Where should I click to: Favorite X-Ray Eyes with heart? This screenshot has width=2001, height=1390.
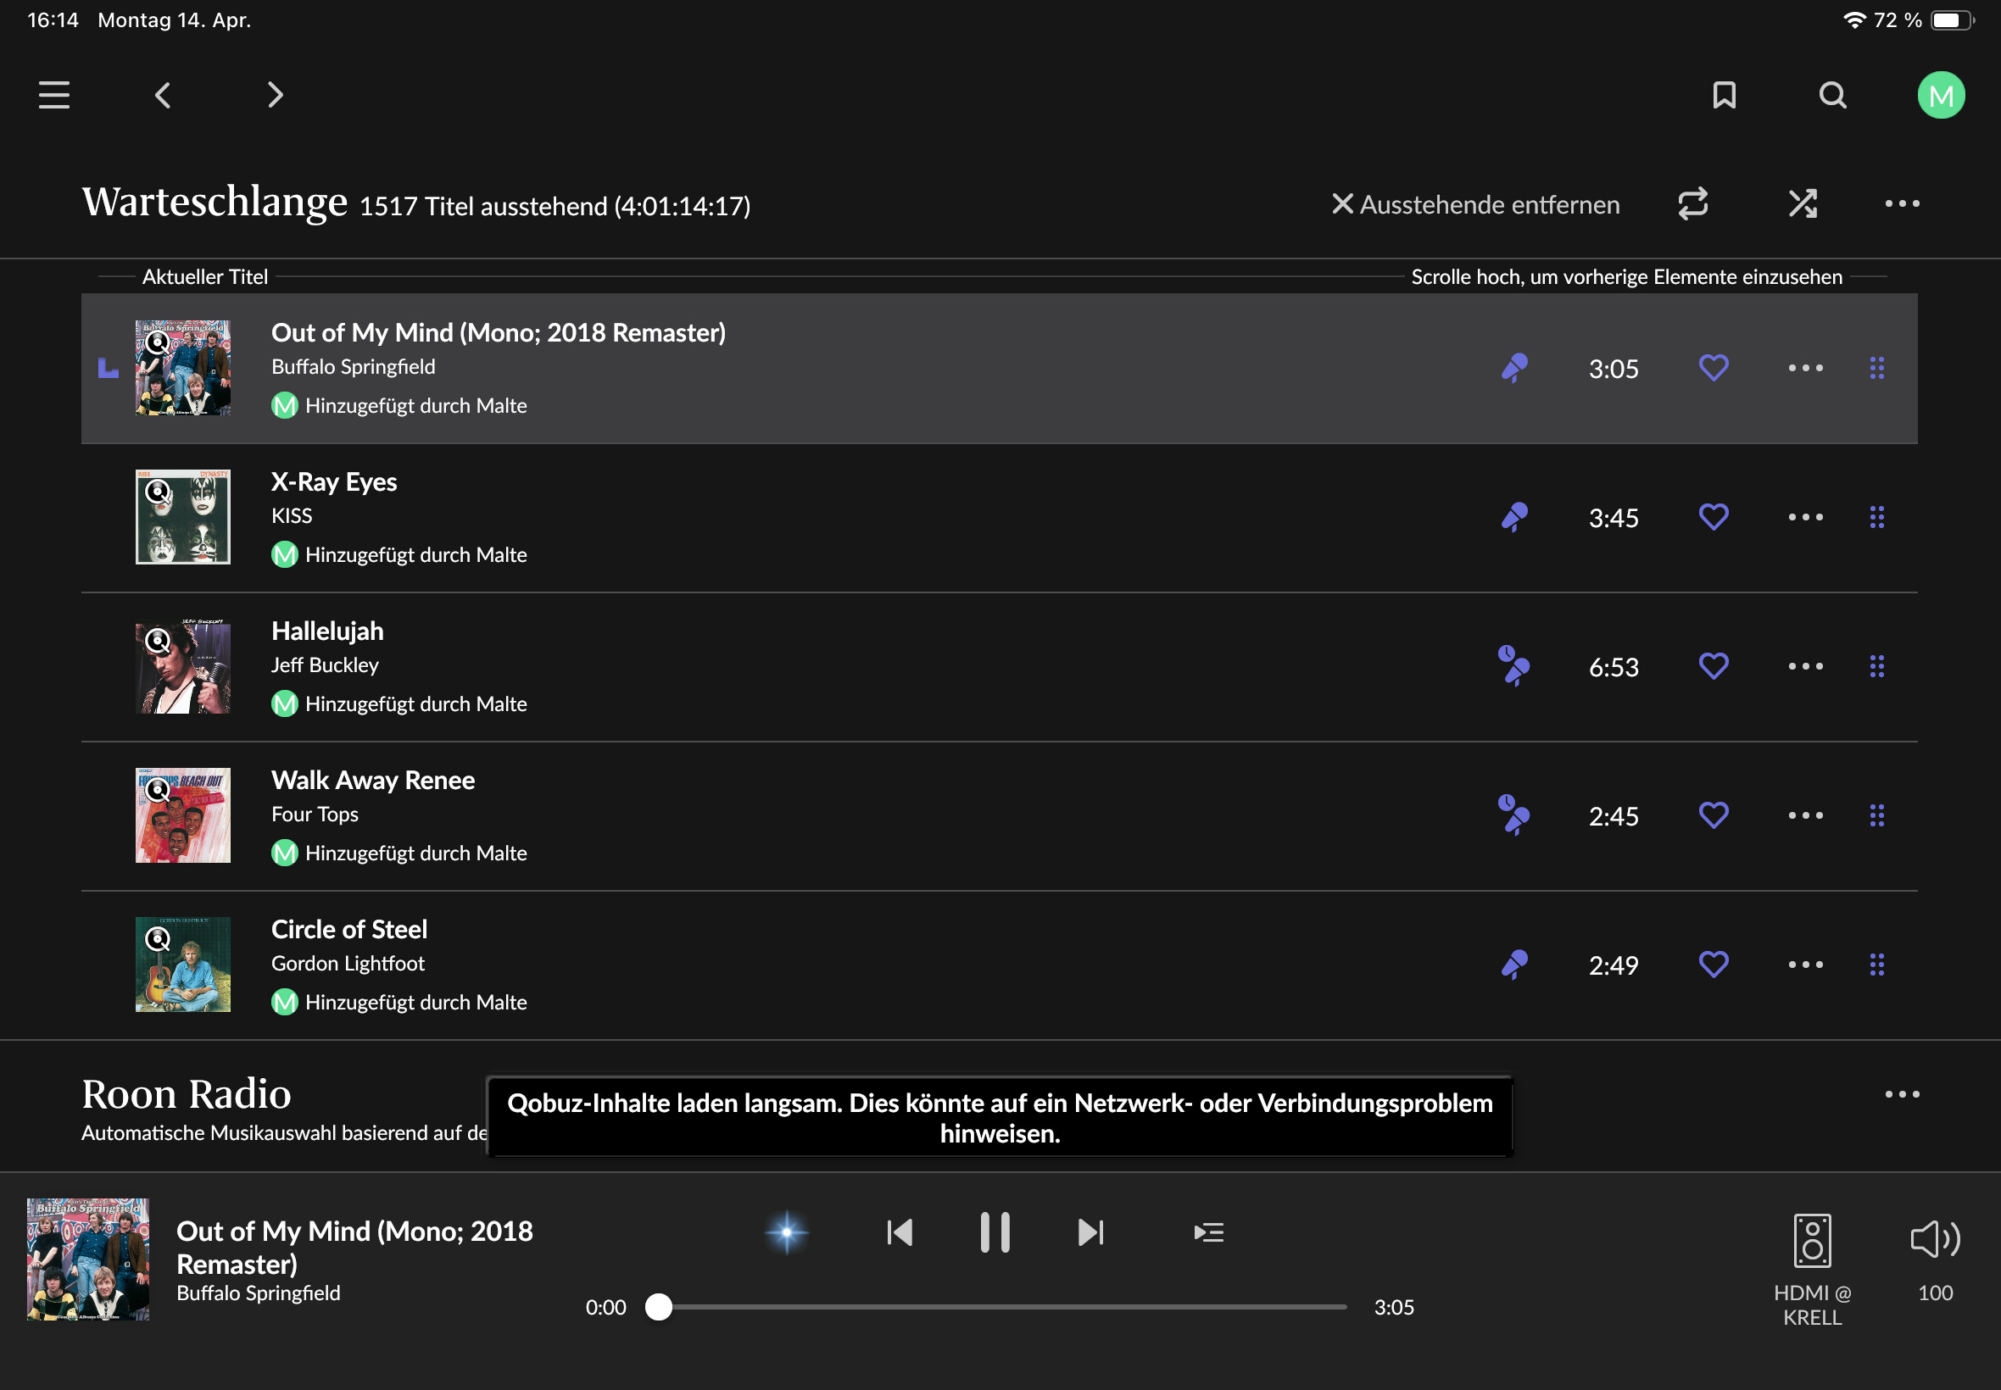tap(1714, 516)
